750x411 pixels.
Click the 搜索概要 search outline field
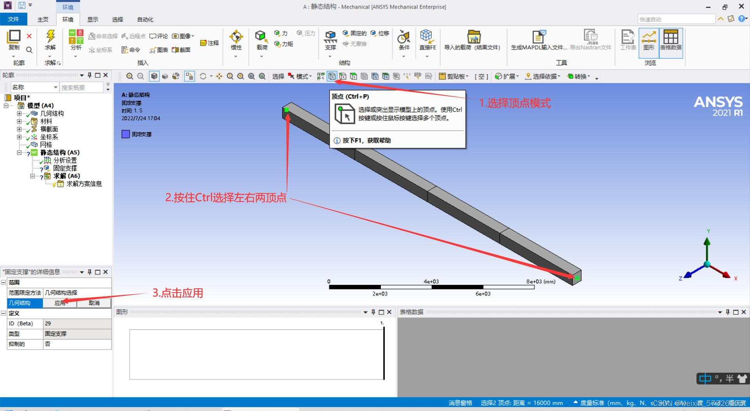click(x=81, y=88)
